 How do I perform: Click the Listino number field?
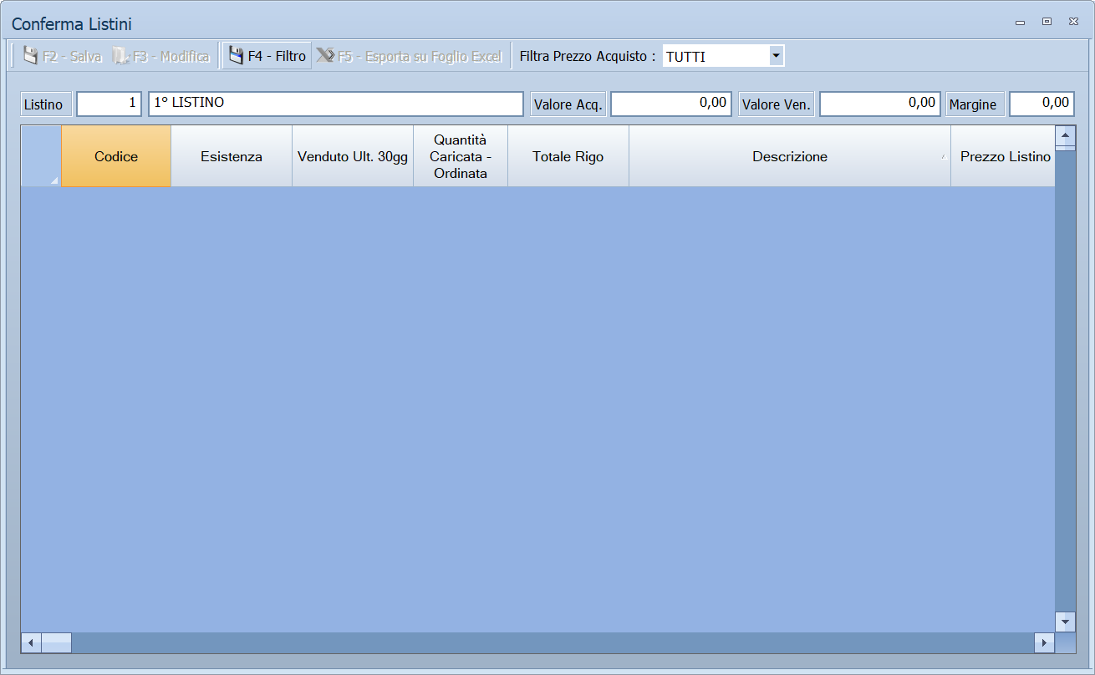[109, 104]
